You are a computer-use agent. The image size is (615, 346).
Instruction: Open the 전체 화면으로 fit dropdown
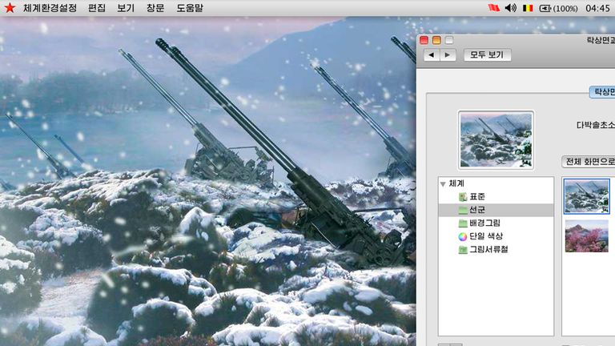[x=589, y=161]
